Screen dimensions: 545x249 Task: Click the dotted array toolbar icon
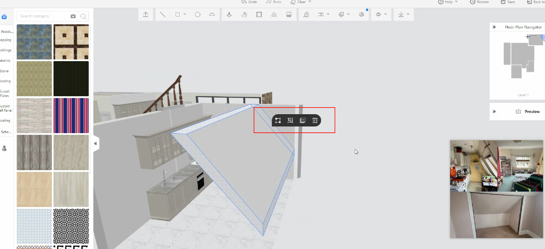point(274,15)
